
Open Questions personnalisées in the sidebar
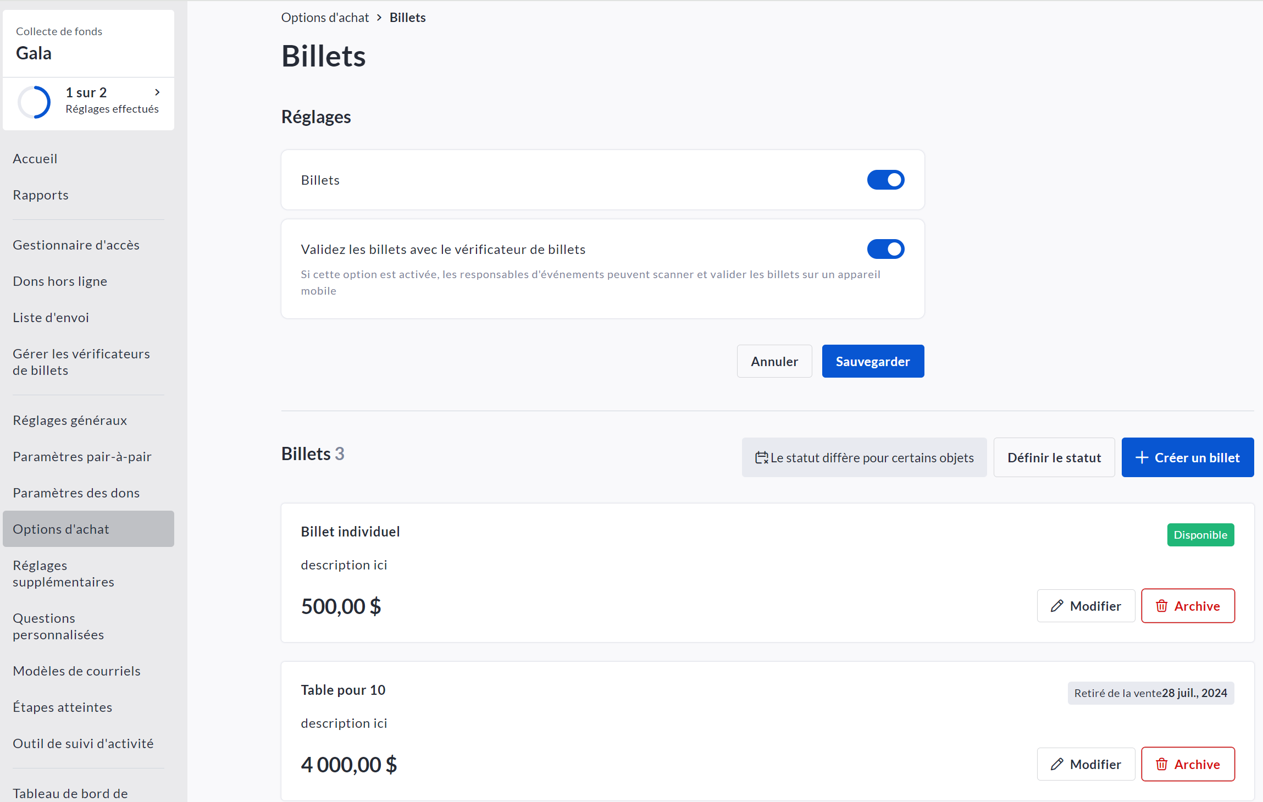[58, 627]
